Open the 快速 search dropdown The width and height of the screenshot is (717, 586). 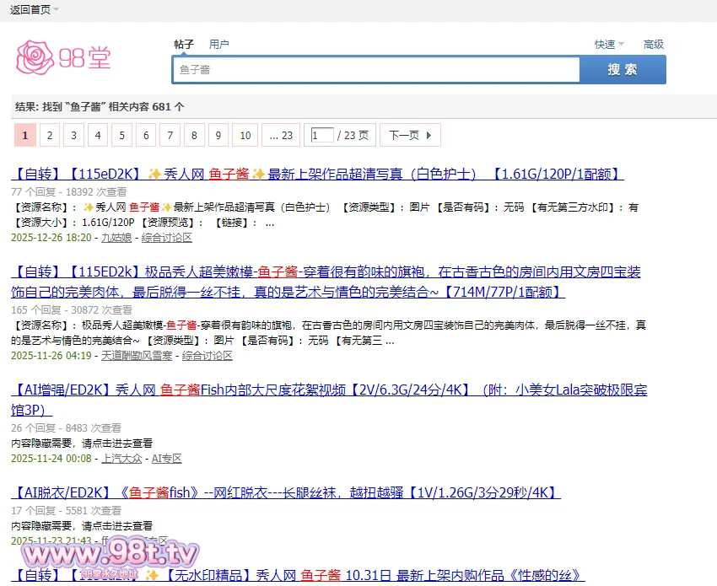coord(609,44)
